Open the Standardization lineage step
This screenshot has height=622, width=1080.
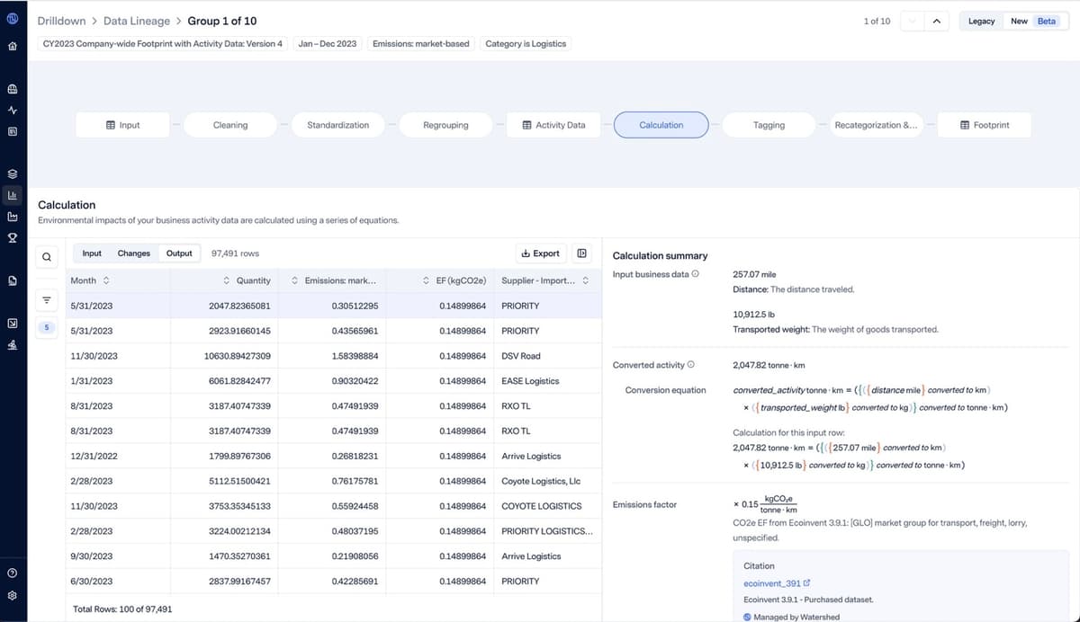(x=337, y=125)
